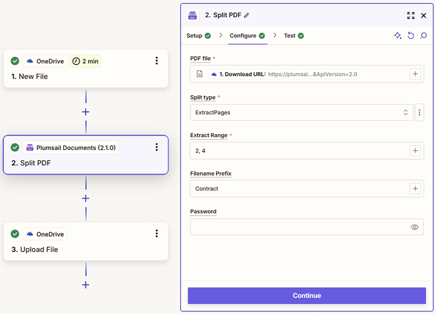Click the green check on Upload File step
The width and height of the screenshot is (435, 314).
[15, 234]
